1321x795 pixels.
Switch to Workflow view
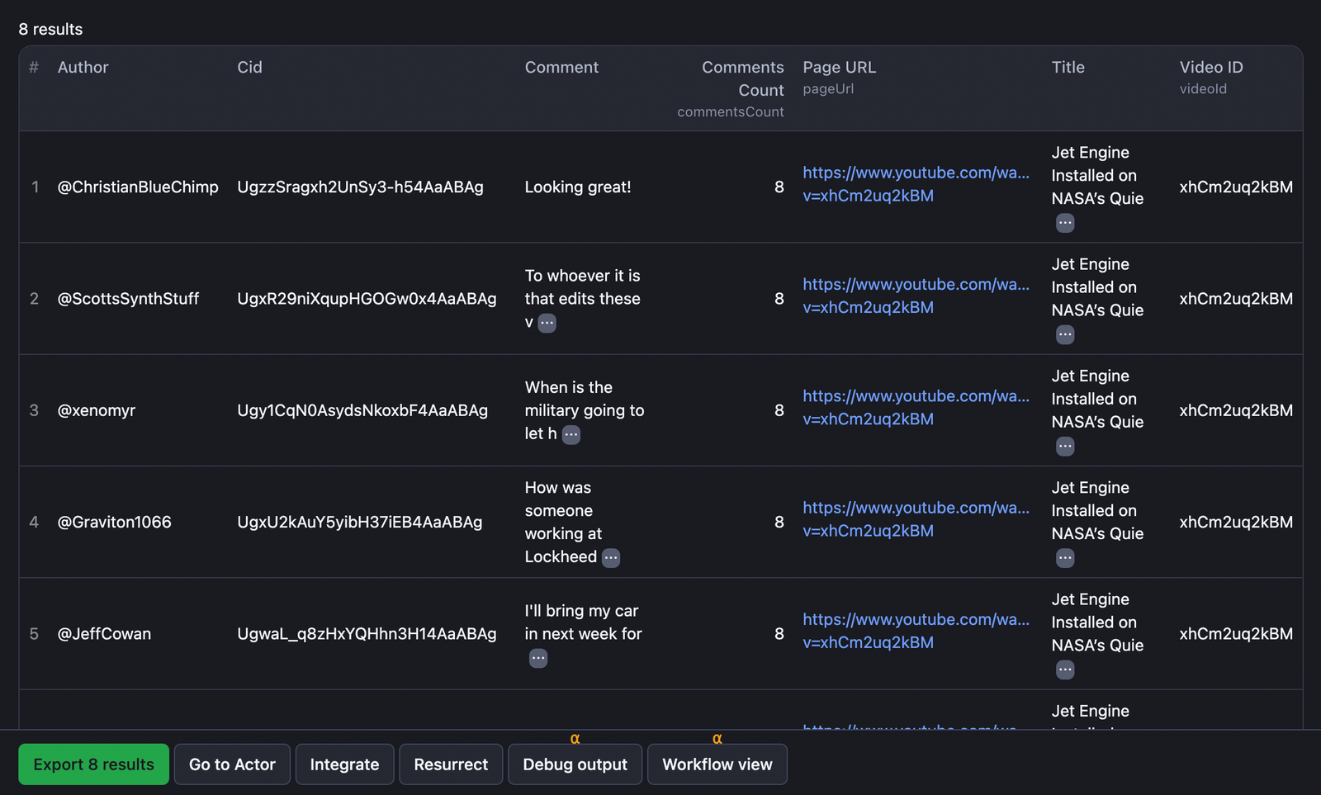[x=717, y=764]
